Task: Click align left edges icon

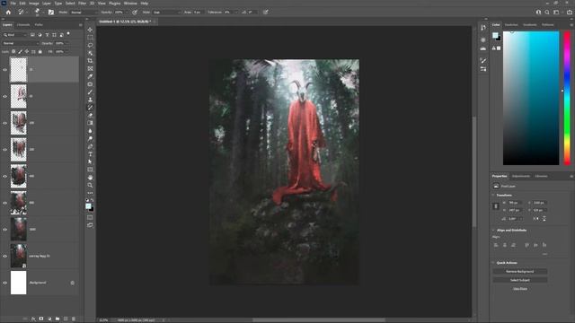Action: tap(496, 245)
